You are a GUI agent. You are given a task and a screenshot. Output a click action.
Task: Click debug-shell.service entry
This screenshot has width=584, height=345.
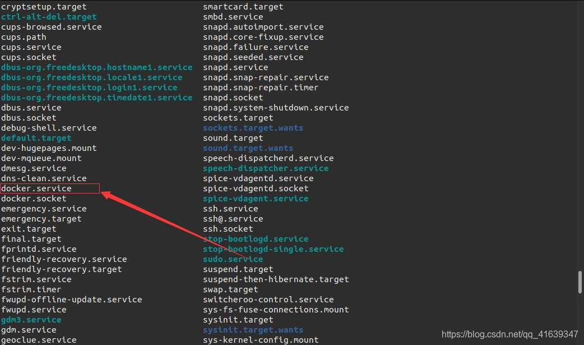click(49, 127)
